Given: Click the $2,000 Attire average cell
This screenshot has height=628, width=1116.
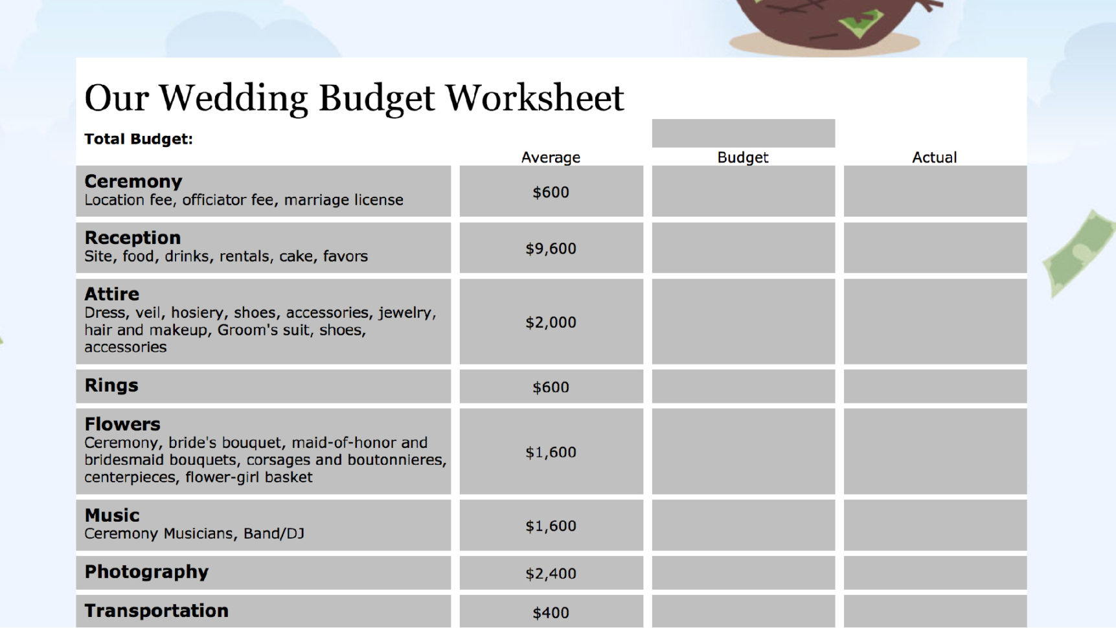Looking at the screenshot, I should click(550, 321).
